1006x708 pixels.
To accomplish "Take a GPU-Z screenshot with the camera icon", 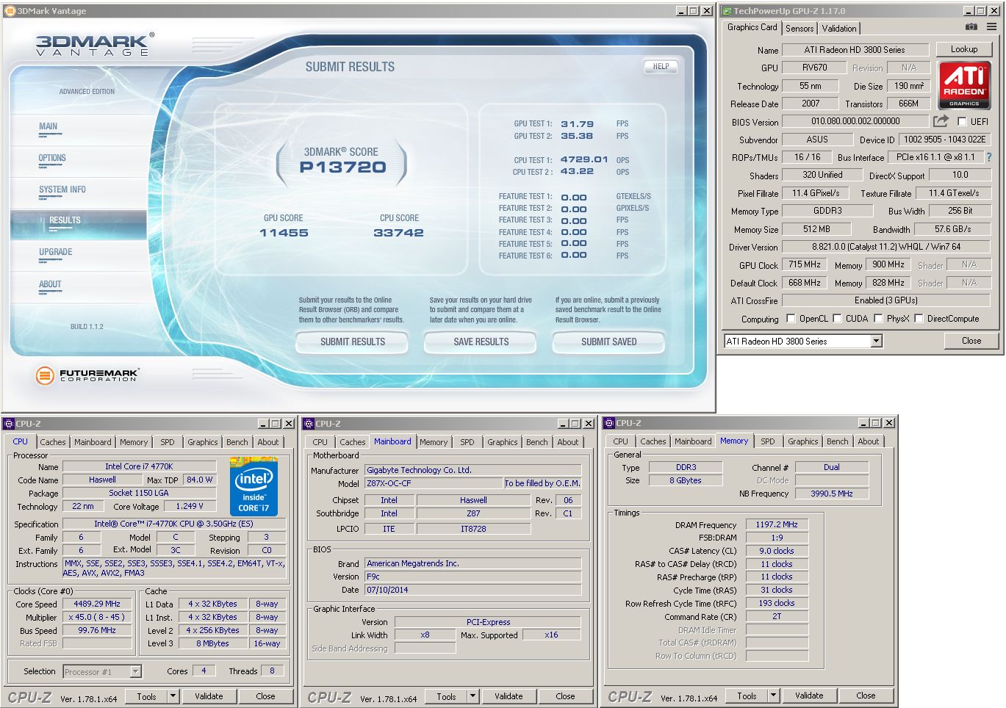I will (971, 27).
